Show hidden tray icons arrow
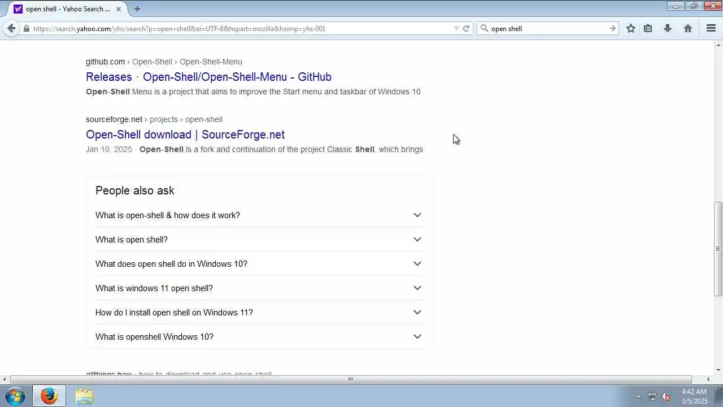Screen dimensions: 723x407 tap(638, 397)
